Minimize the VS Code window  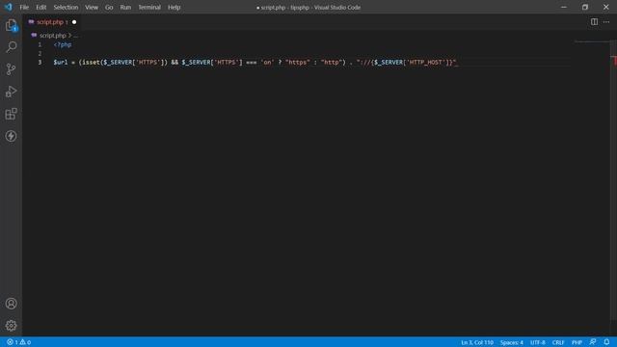564,7
